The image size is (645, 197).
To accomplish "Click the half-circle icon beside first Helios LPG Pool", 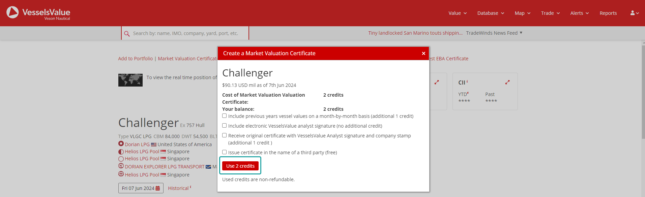I will pyautogui.click(x=121, y=152).
